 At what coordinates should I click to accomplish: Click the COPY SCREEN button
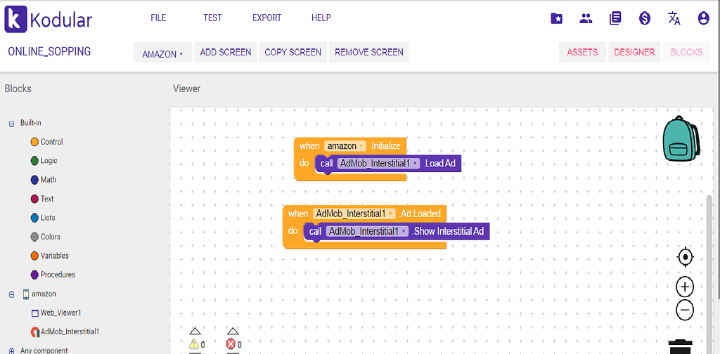click(293, 52)
